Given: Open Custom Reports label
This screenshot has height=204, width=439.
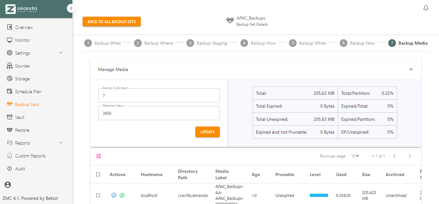Looking at the screenshot, I should pyautogui.click(x=30, y=156).
